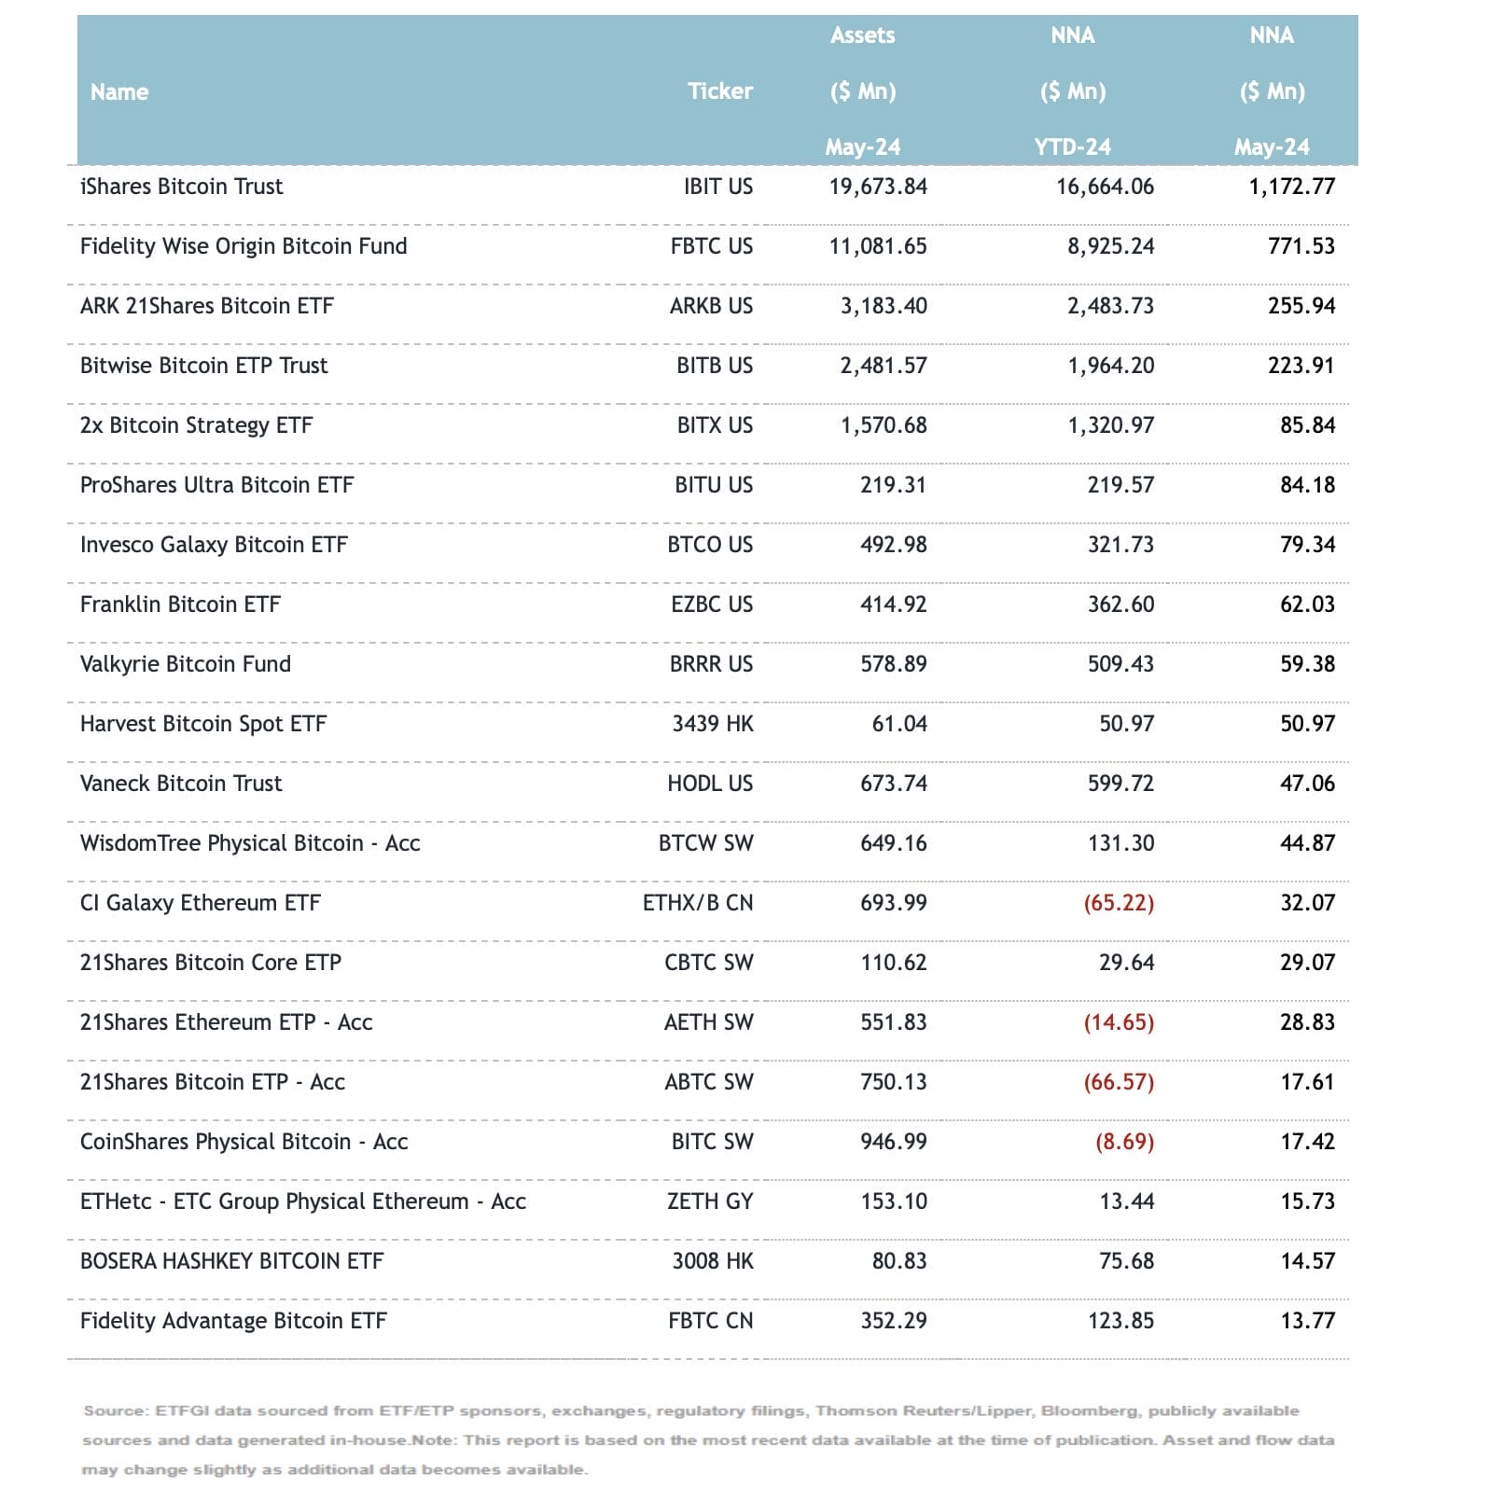Image resolution: width=1489 pixels, height=1500 pixels.
Task: Select the Bitwise Bitcoin ETP Trust row name
Action: (x=203, y=366)
